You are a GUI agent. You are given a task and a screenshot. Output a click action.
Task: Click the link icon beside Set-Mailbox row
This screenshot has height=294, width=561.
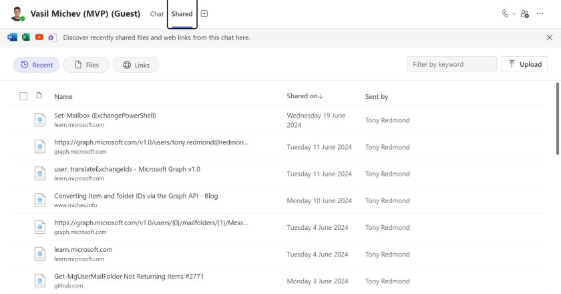point(40,120)
